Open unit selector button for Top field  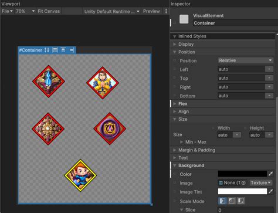click(269, 78)
